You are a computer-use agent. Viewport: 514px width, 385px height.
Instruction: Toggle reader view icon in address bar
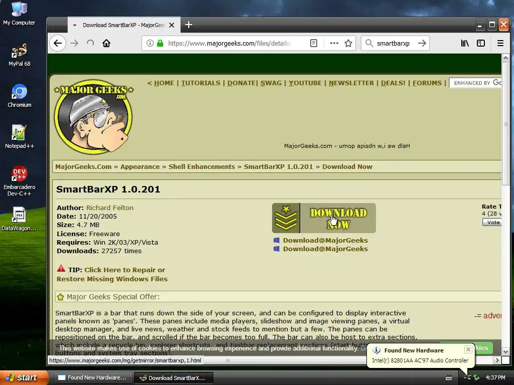pyautogui.click(x=314, y=43)
